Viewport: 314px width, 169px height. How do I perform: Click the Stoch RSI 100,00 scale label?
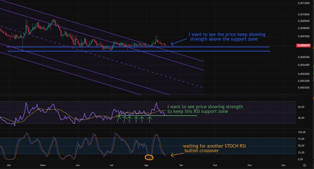tap(302, 132)
